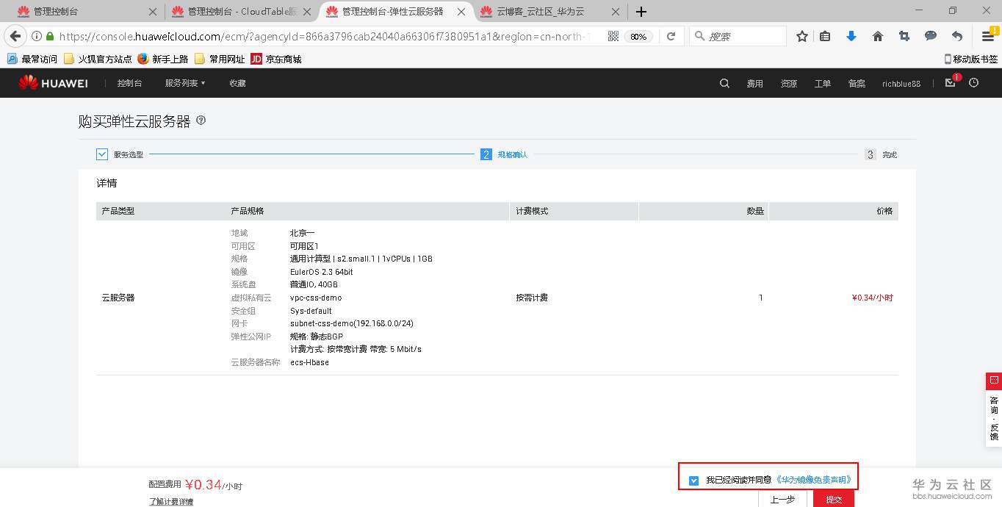Open the 移动版书签 mobile bookmarks
Screen dimensions: 1002x507
tap(970, 59)
